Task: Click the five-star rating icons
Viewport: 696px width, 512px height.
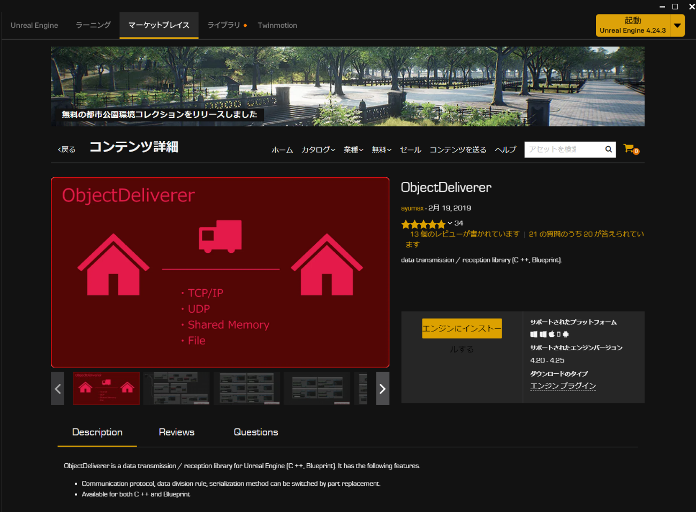Action: tap(423, 224)
